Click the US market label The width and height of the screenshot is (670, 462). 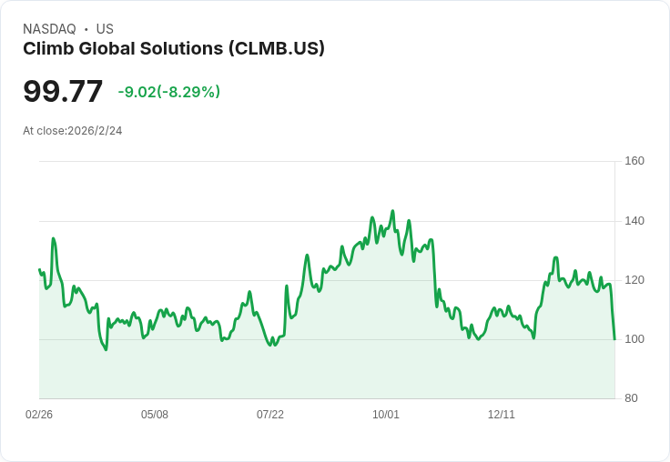pyautogui.click(x=105, y=29)
